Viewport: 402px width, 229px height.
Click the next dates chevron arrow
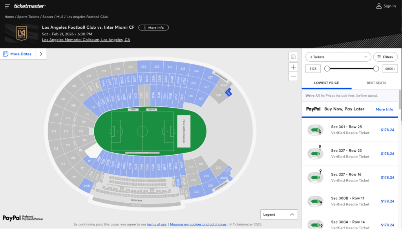(41, 54)
